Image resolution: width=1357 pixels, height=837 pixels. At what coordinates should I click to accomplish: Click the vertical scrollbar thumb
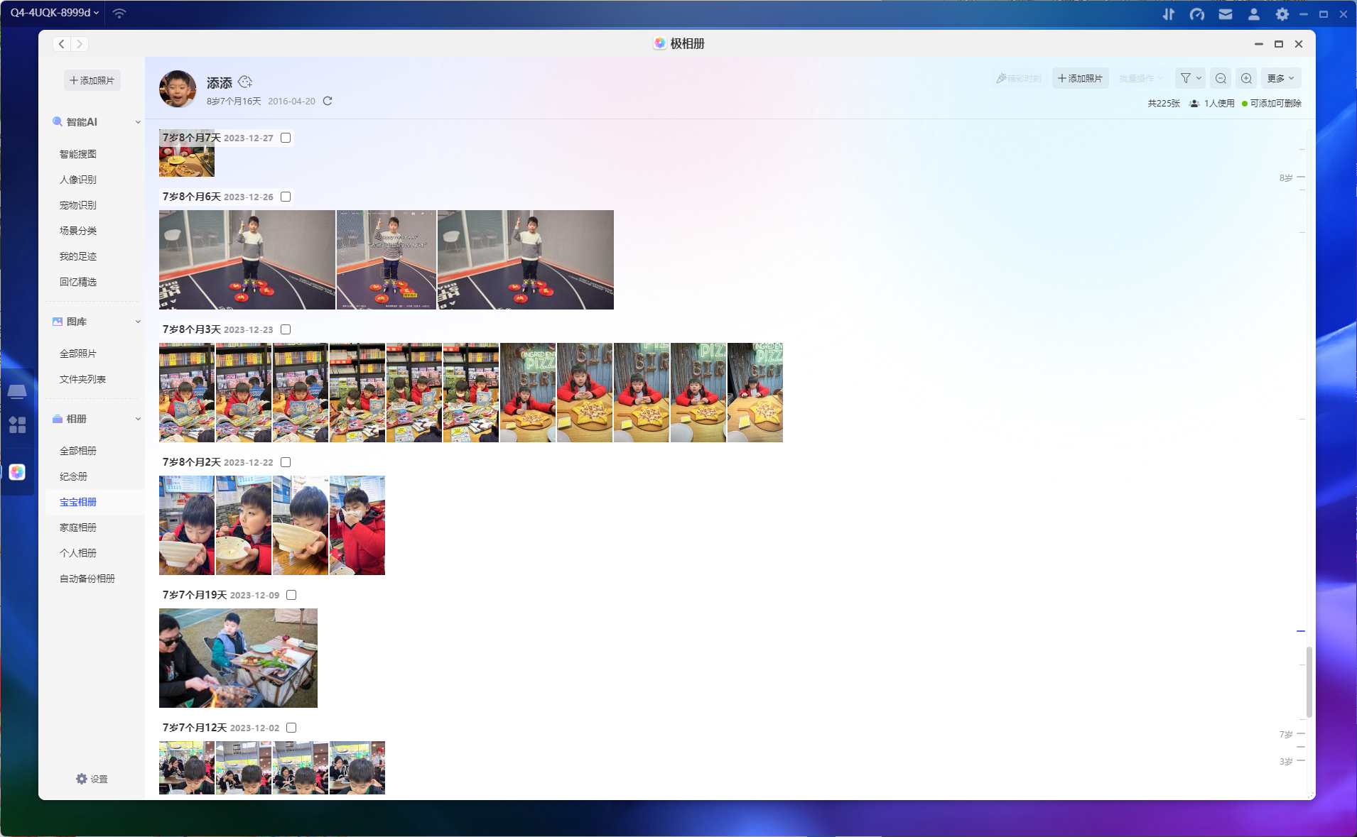point(1309,682)
